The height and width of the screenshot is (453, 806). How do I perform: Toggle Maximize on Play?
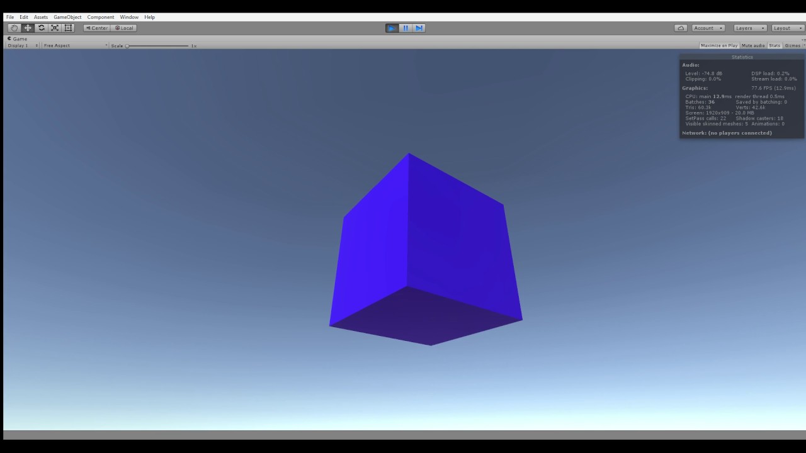coord(719,45)
